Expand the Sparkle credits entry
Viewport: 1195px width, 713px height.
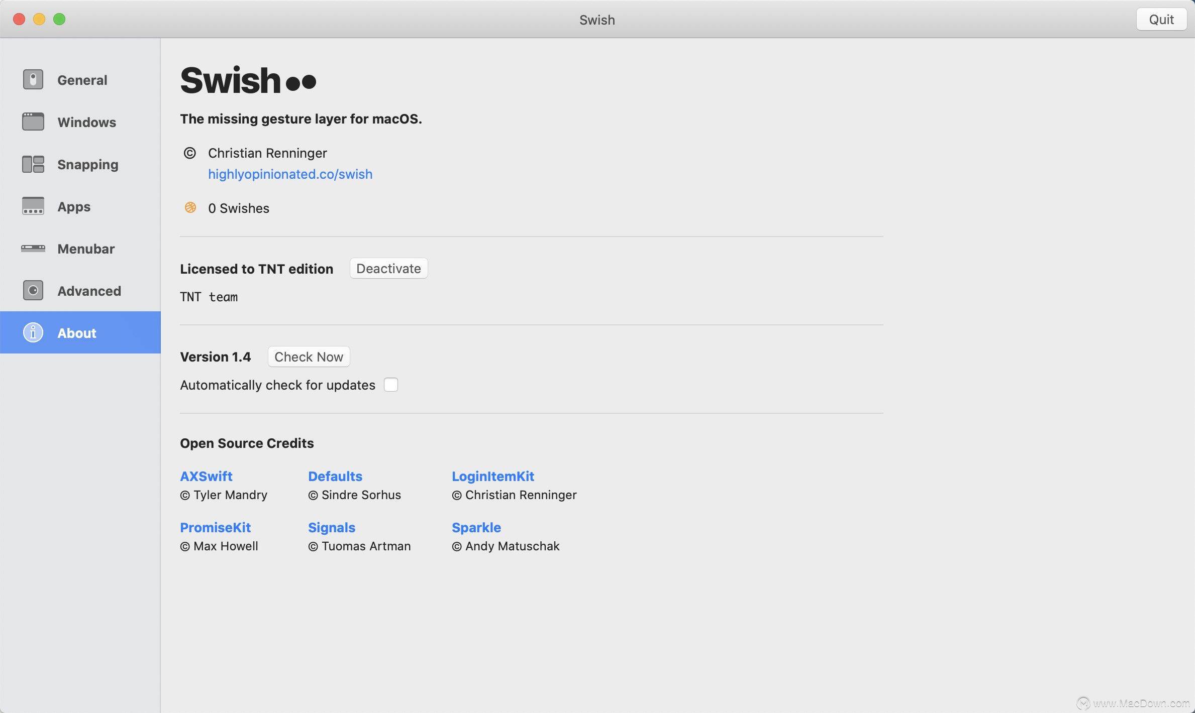click(x=475, y=527)
